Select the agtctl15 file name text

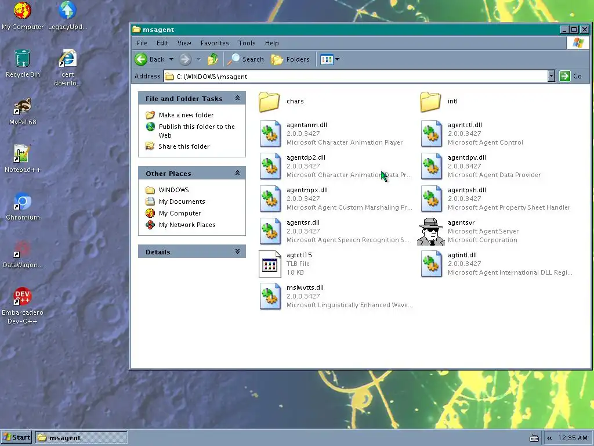(299, 256)
